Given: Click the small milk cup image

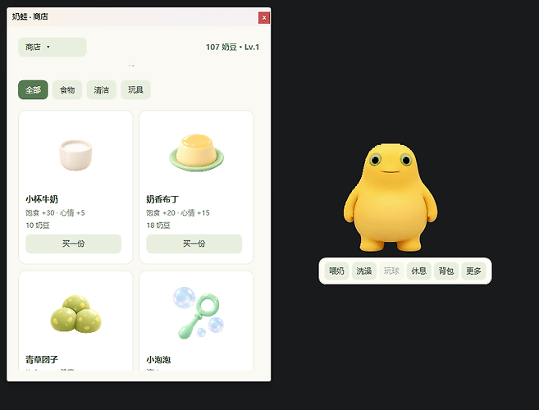Looking at the screenshot, I should [75, 154].
